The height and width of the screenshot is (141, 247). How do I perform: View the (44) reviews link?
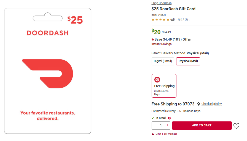point(173,19)
